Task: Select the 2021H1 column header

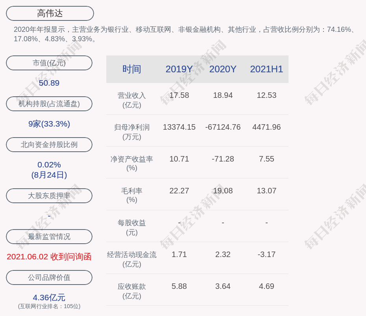Action: pos(266,69)
